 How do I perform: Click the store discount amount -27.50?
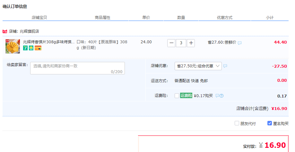click(279, 66)
